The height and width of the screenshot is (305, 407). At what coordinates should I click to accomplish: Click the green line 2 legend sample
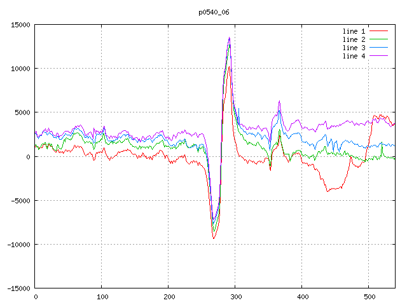379,39
